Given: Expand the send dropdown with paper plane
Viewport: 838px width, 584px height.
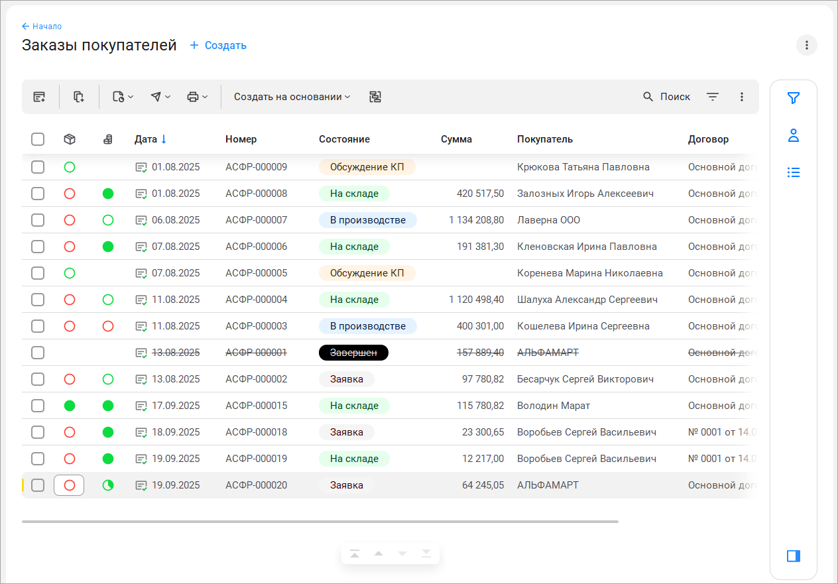Looking at the screenshot, I should [x=160, y=97].
